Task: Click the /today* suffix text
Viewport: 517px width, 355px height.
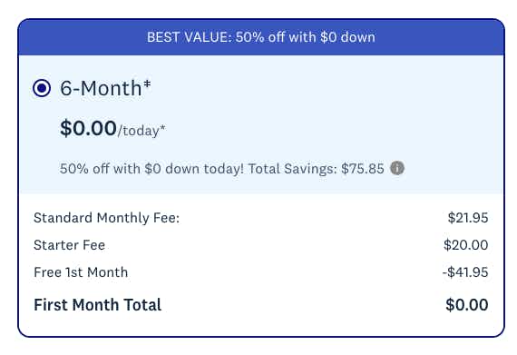Action: (141, 131)
